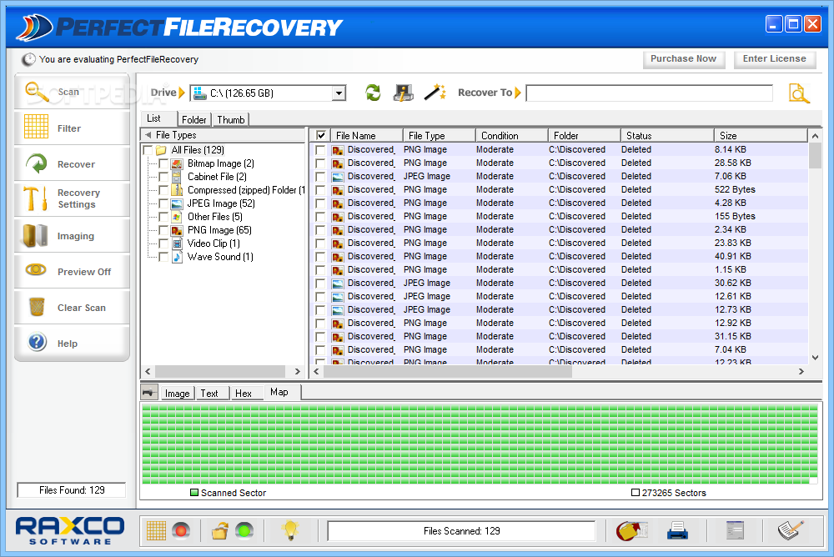Image resolution: width=834 pixels, height=557 pixels.
Task: Switch to the Thumb tab
Action: [x=231, y=120]
